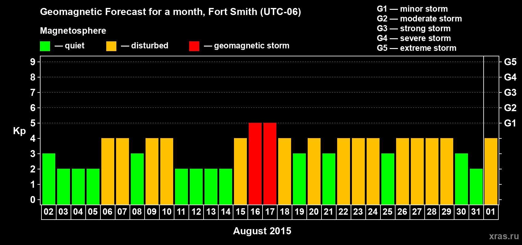Click the orange disturbed legend swatch
Screen dimensions: 522x245
pos(111,46)
